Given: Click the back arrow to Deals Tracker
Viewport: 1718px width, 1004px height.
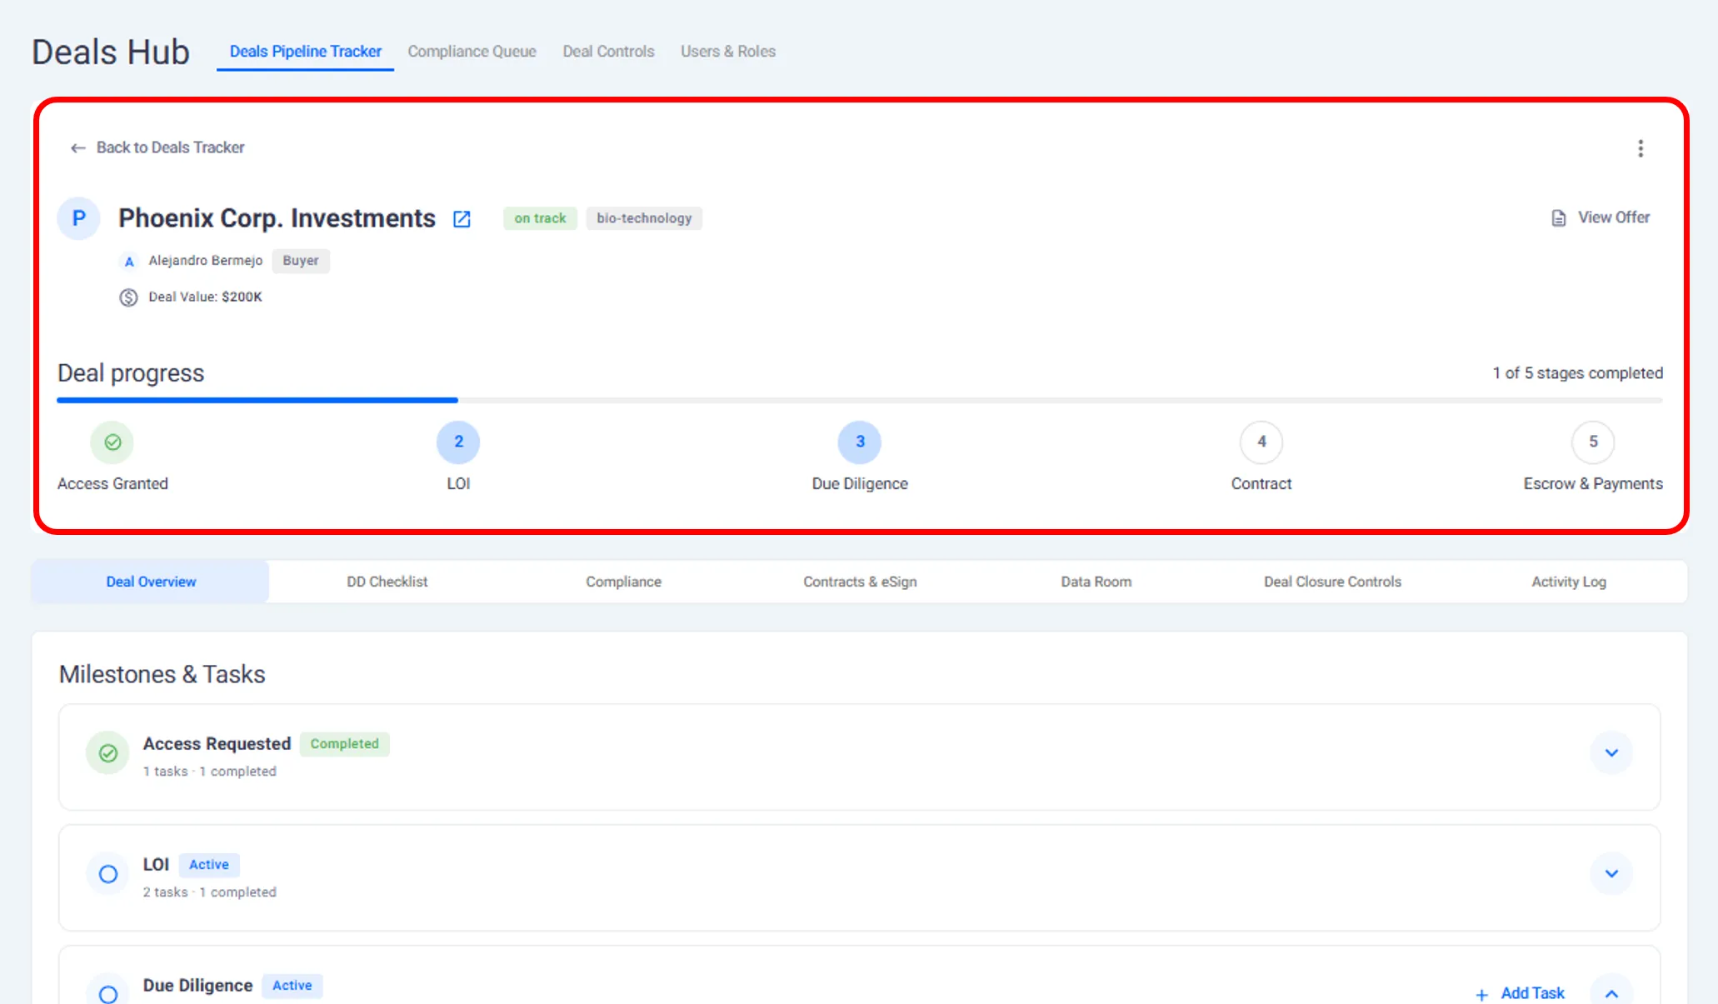Looking at the screenshot, I should click(x=77, y=148).
